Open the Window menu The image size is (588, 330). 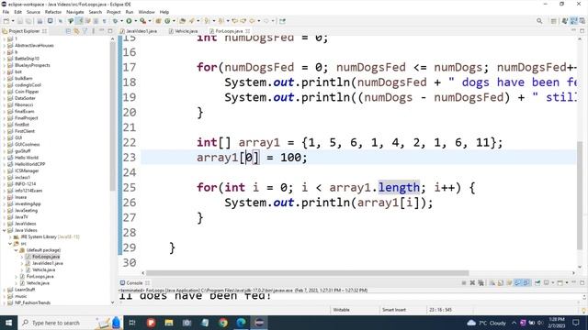click(x=146, y=12)
